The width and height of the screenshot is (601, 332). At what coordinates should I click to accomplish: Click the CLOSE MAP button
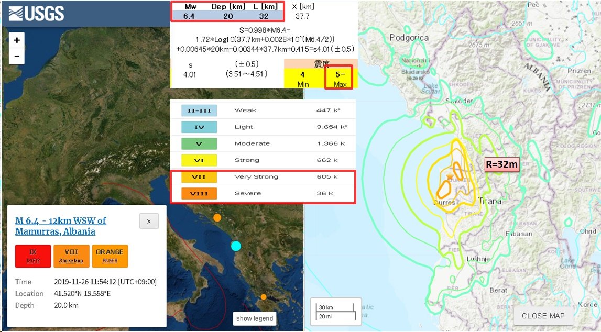[x=543, y=316]
